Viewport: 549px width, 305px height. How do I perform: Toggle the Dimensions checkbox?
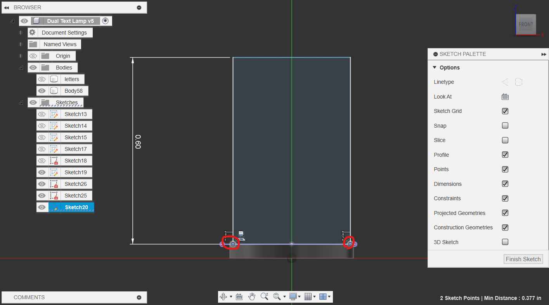tap(505, 184)
